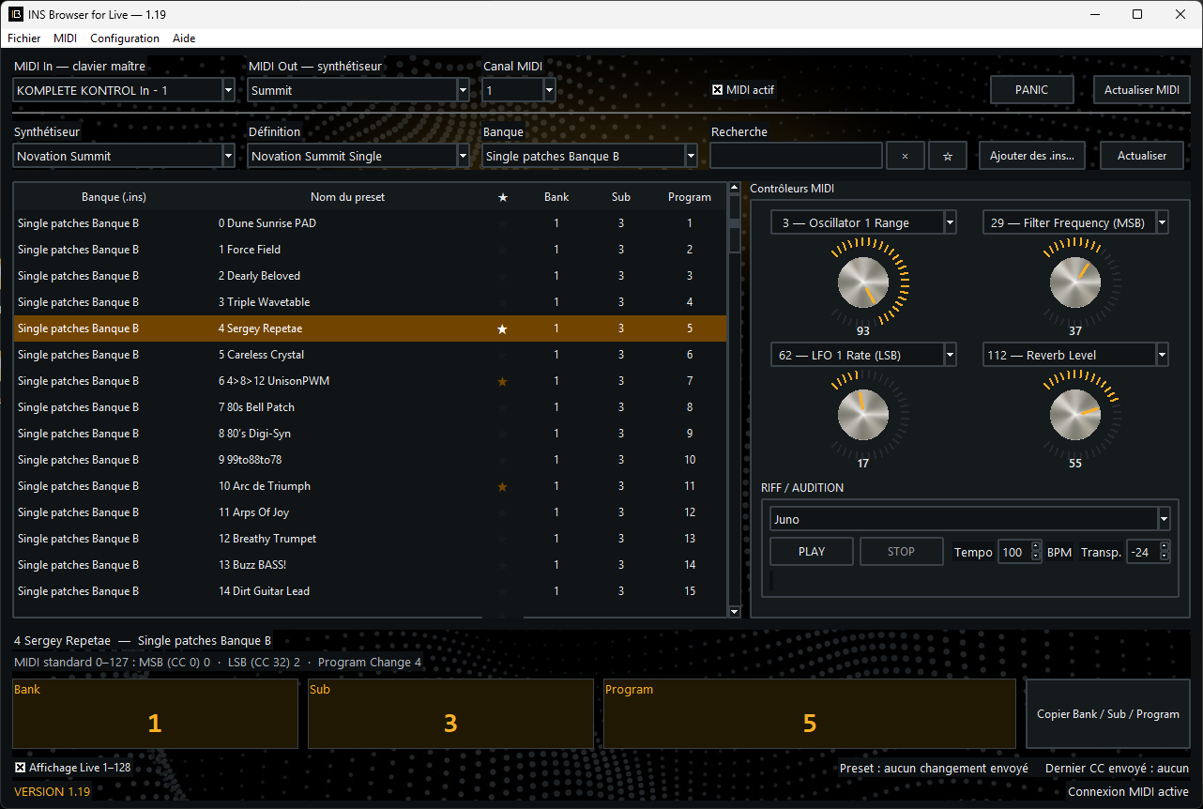Click the app icon in title bar
Viewport: 1203px width, 809px height.
[16, 14]
